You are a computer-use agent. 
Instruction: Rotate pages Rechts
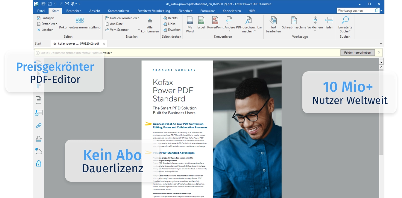(x=171, y=18)
